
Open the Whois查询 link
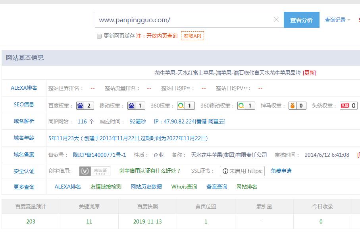coord(184,186)
